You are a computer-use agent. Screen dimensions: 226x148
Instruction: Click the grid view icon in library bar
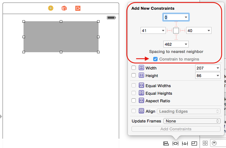pyautogui.click(x=205, y=143)
